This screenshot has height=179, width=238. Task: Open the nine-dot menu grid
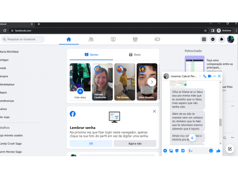click(204, 39)
